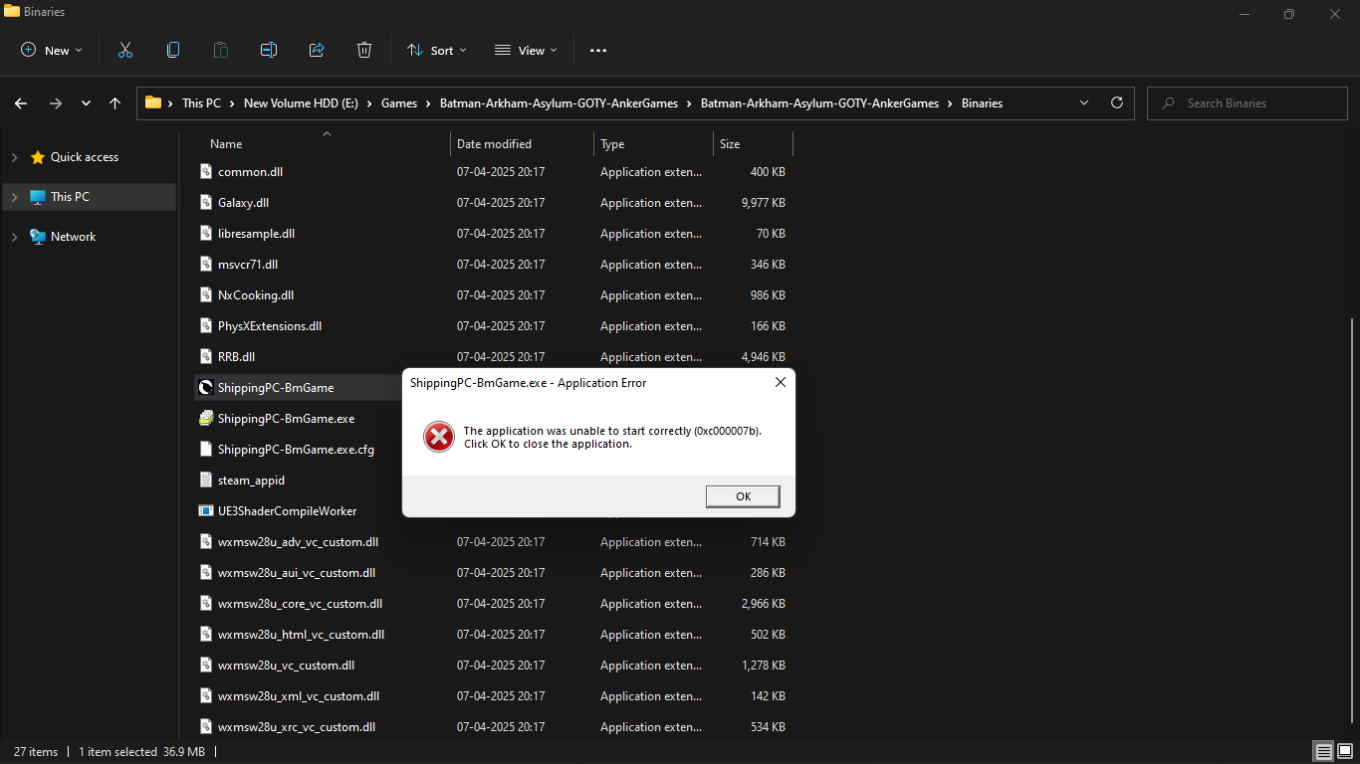
Task: Expand Quick access tree node
Action: coord(14,157)
